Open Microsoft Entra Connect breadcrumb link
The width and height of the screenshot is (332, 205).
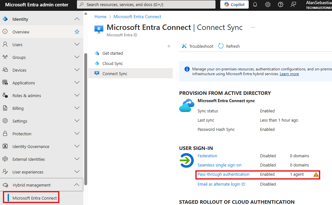tap(137, 17)
